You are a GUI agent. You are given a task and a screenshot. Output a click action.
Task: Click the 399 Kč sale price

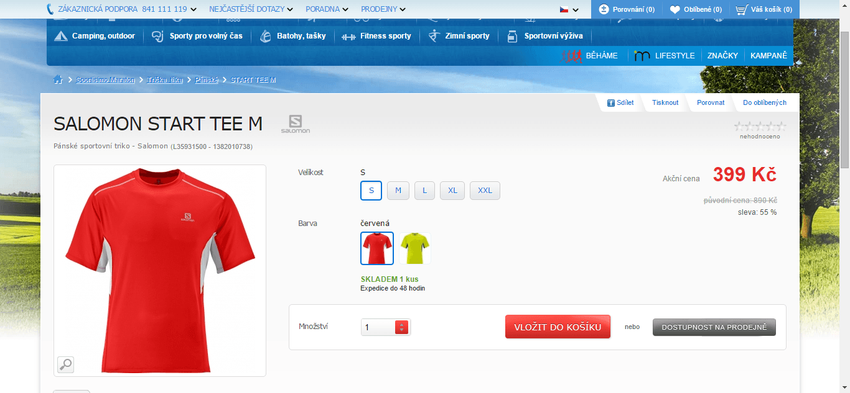(x=745, y=175)
